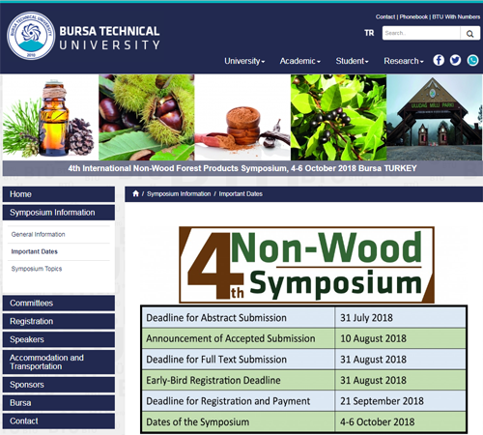Select Important Dates in the sidebar

(34, 251)
